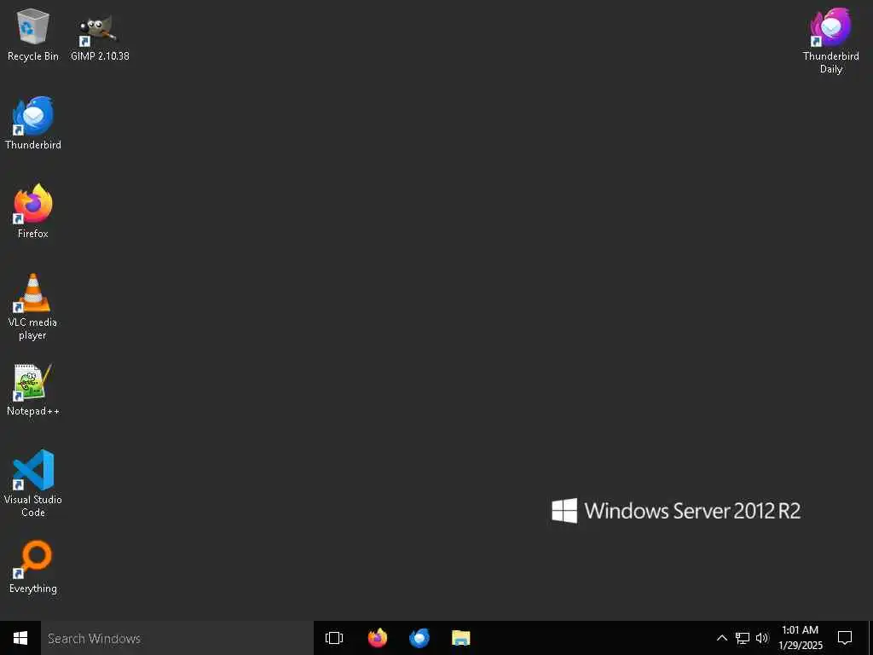Select the Firefox desktop shortcut
This screenshot has height=655, width=873.
[33, 212]
